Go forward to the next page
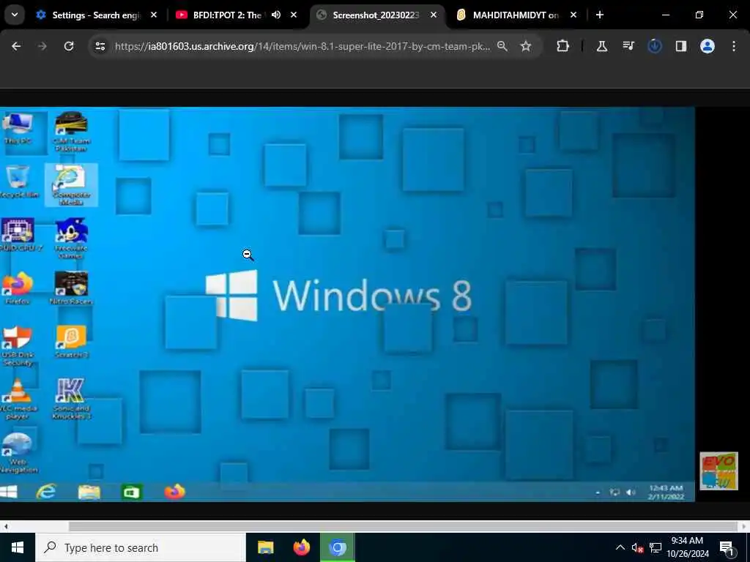The image size is (750, 562). pos(42,46)
